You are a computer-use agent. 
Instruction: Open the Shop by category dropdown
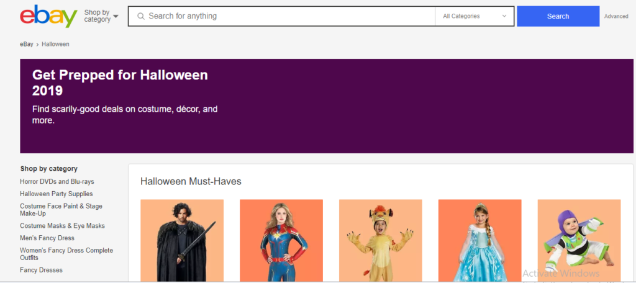pos(101,16)
